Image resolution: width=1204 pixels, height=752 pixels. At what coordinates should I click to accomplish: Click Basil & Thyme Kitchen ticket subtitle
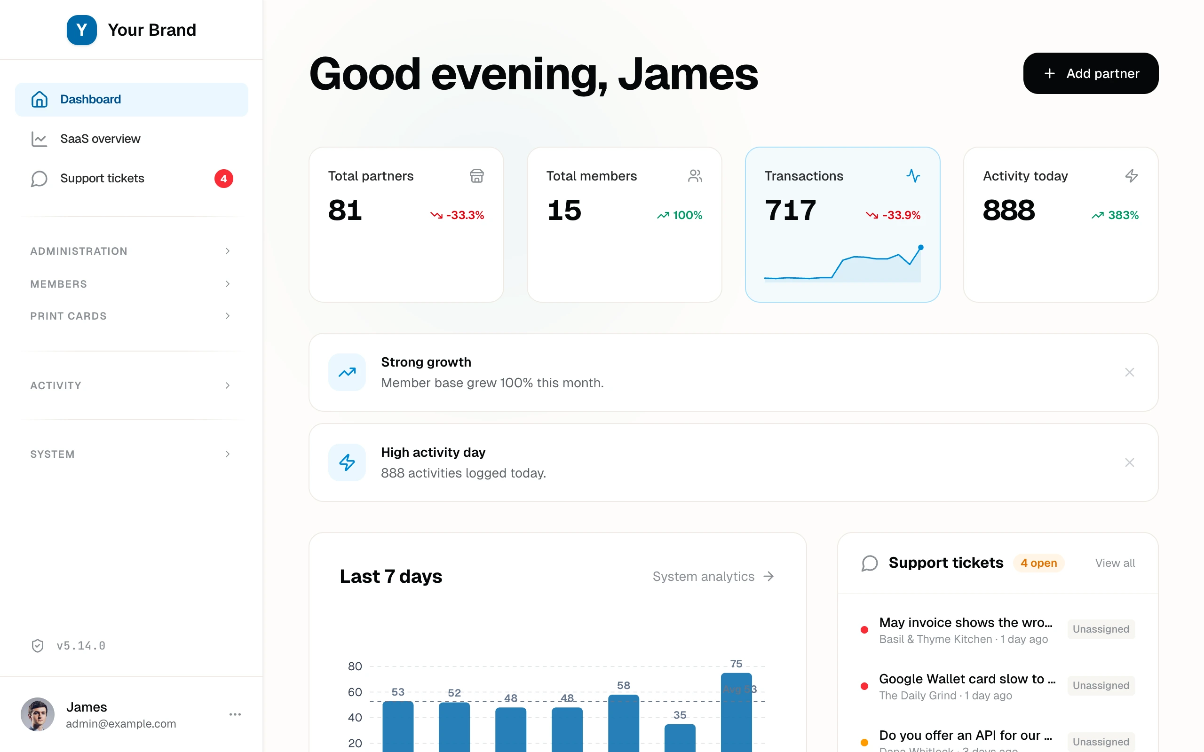935,640
